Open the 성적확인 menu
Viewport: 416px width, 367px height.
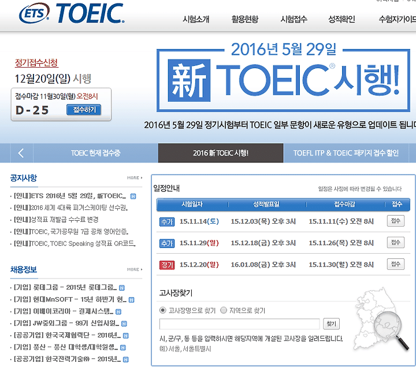click(x=341, y=19)
